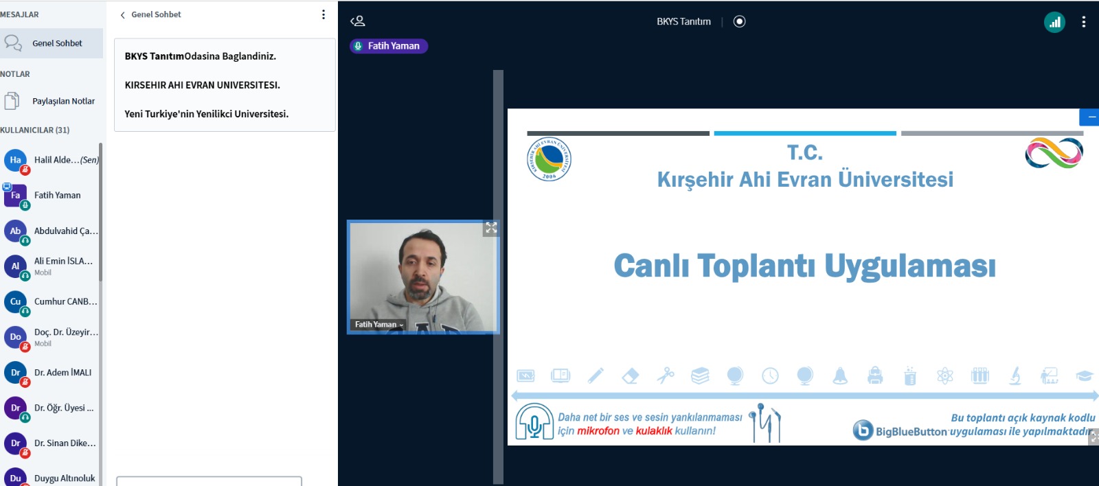Viewport: 1099px width, 486px height.
Task: Click Fa presenter avatar icon
Action: tap(15, 196)
